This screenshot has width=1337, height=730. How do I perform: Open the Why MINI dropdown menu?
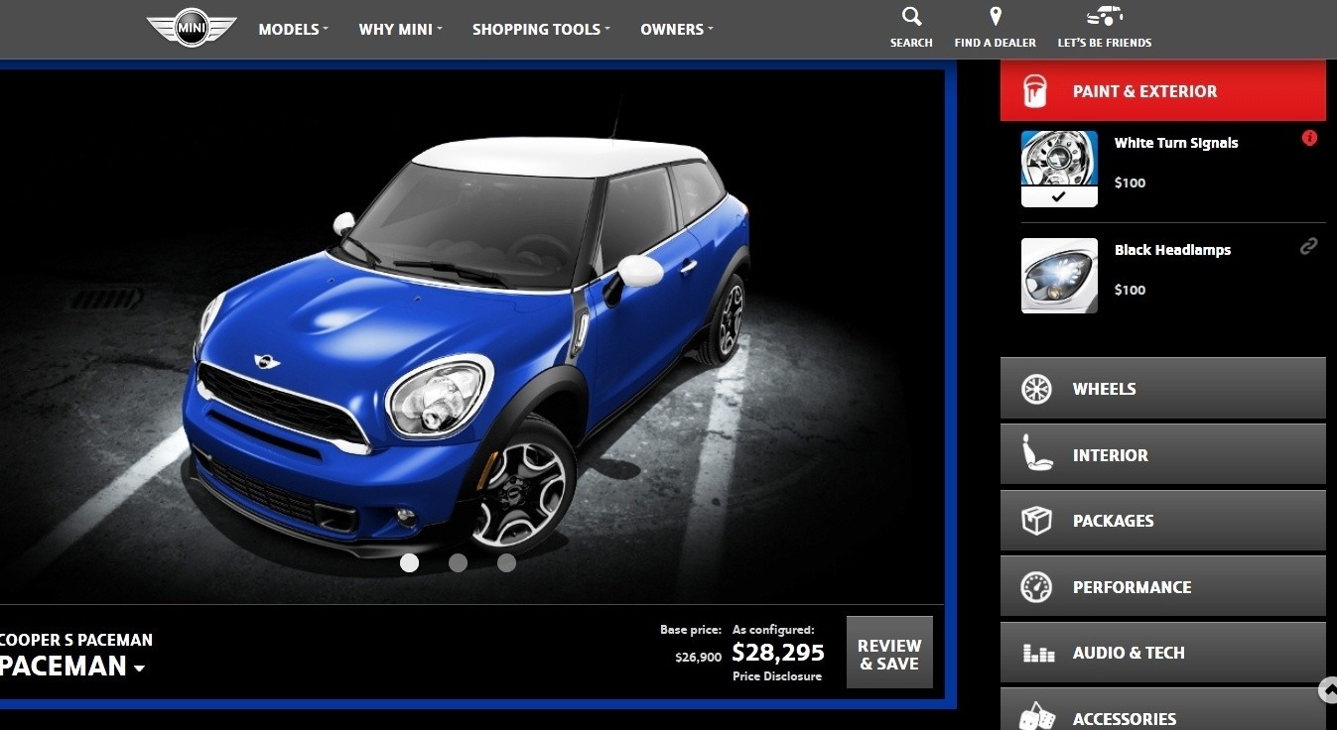point(400,30)
